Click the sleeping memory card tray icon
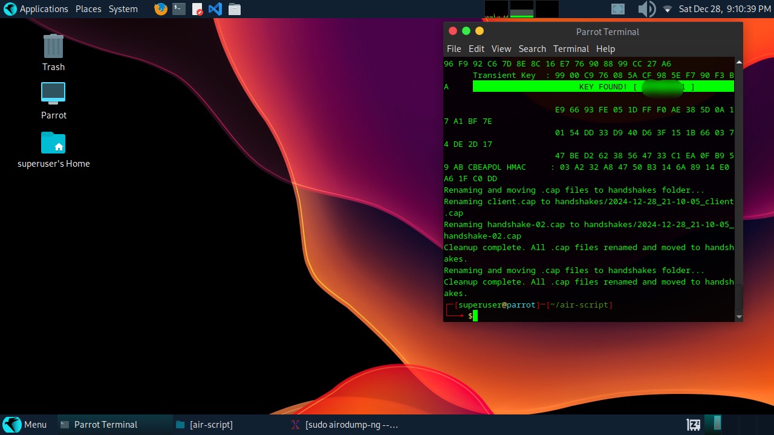The width and height of the screenshot is (774, 435). (694, 424)
